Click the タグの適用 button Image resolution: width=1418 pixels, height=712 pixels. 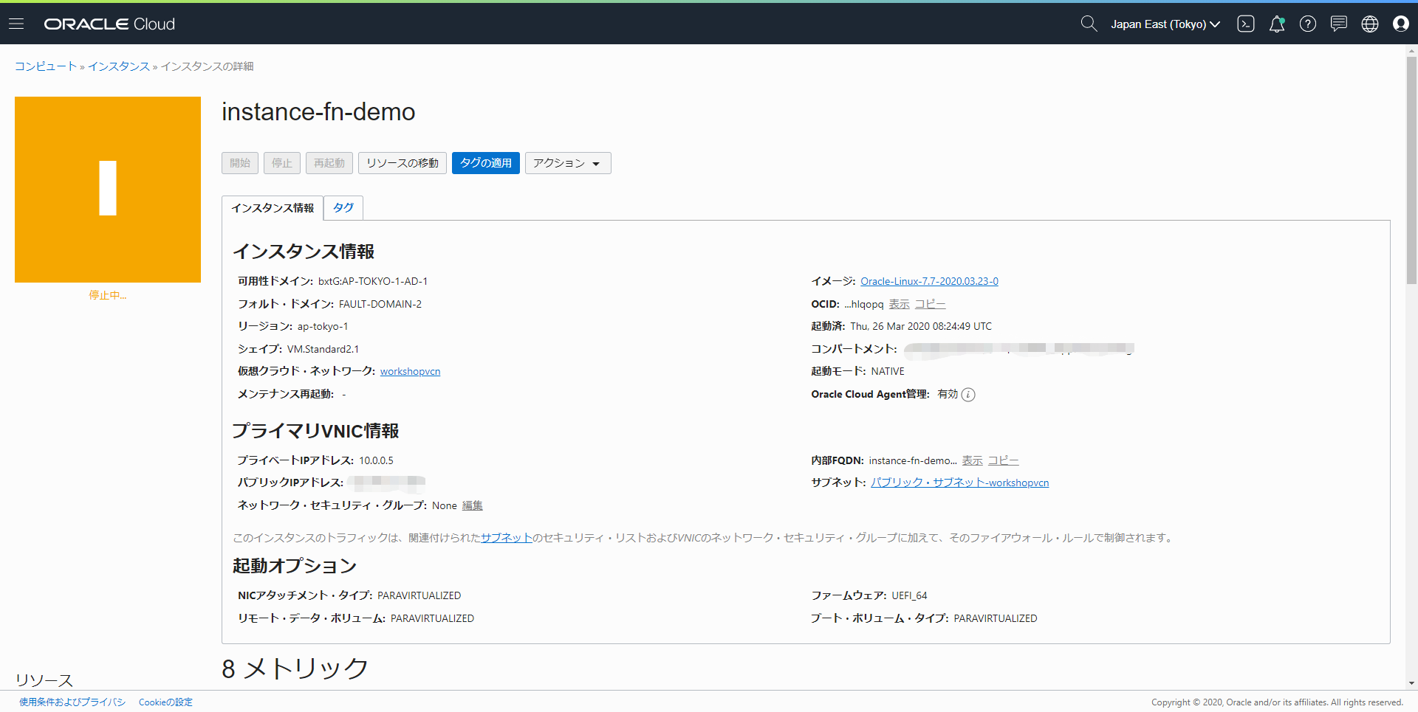point(485,163)
